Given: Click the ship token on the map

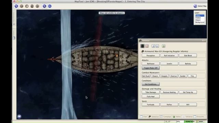Looking at the screenshot, I should click(x=96, y=59).
